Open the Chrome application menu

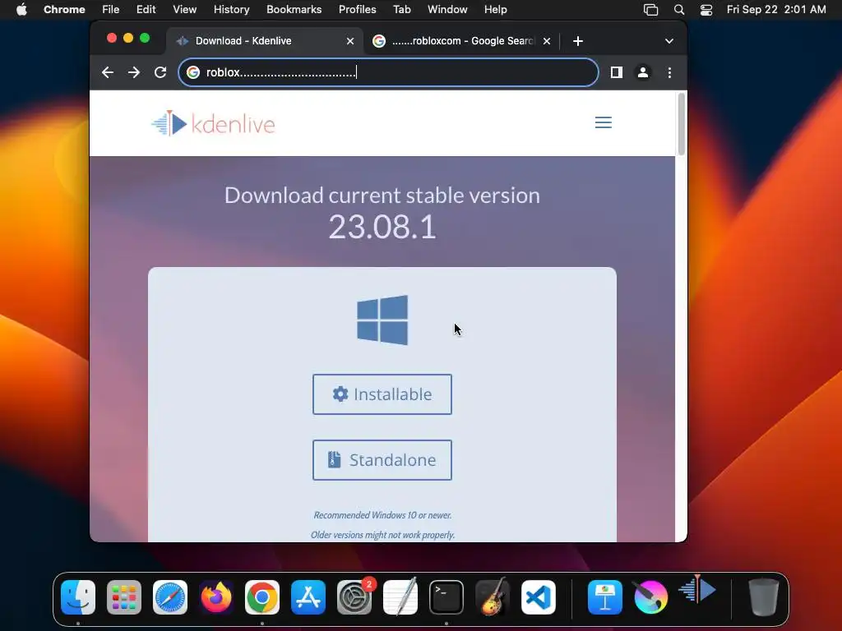pyautogui.click(x=64, y=10)
